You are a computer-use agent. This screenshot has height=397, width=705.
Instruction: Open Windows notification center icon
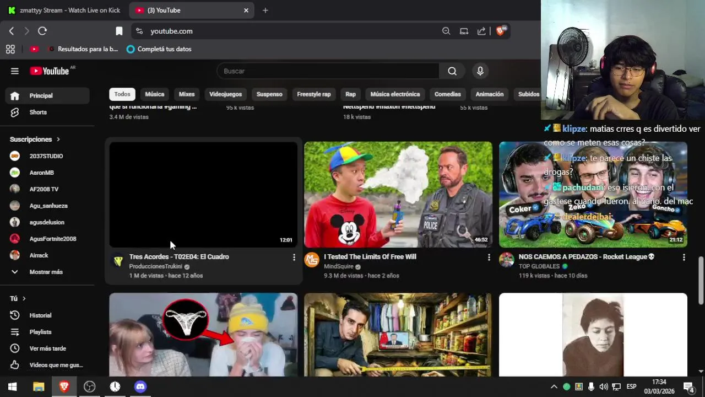tap(688, 387)
